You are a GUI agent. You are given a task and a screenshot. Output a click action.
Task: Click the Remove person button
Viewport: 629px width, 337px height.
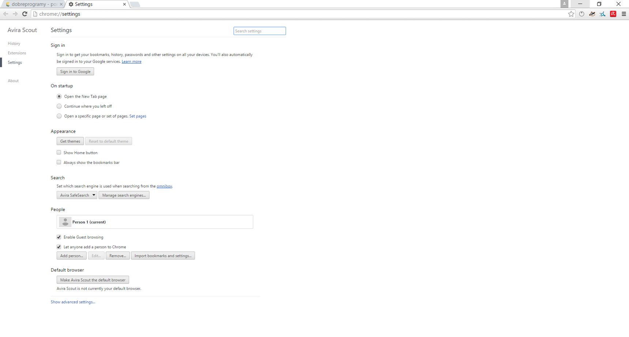point(118,256)
